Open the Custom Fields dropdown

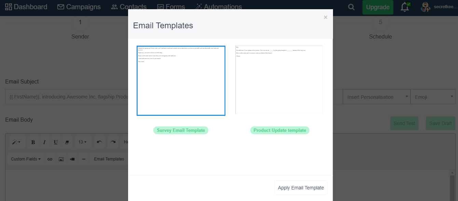coord(26,159)
